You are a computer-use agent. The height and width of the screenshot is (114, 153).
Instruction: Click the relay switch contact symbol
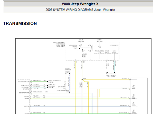click(80, 48)
